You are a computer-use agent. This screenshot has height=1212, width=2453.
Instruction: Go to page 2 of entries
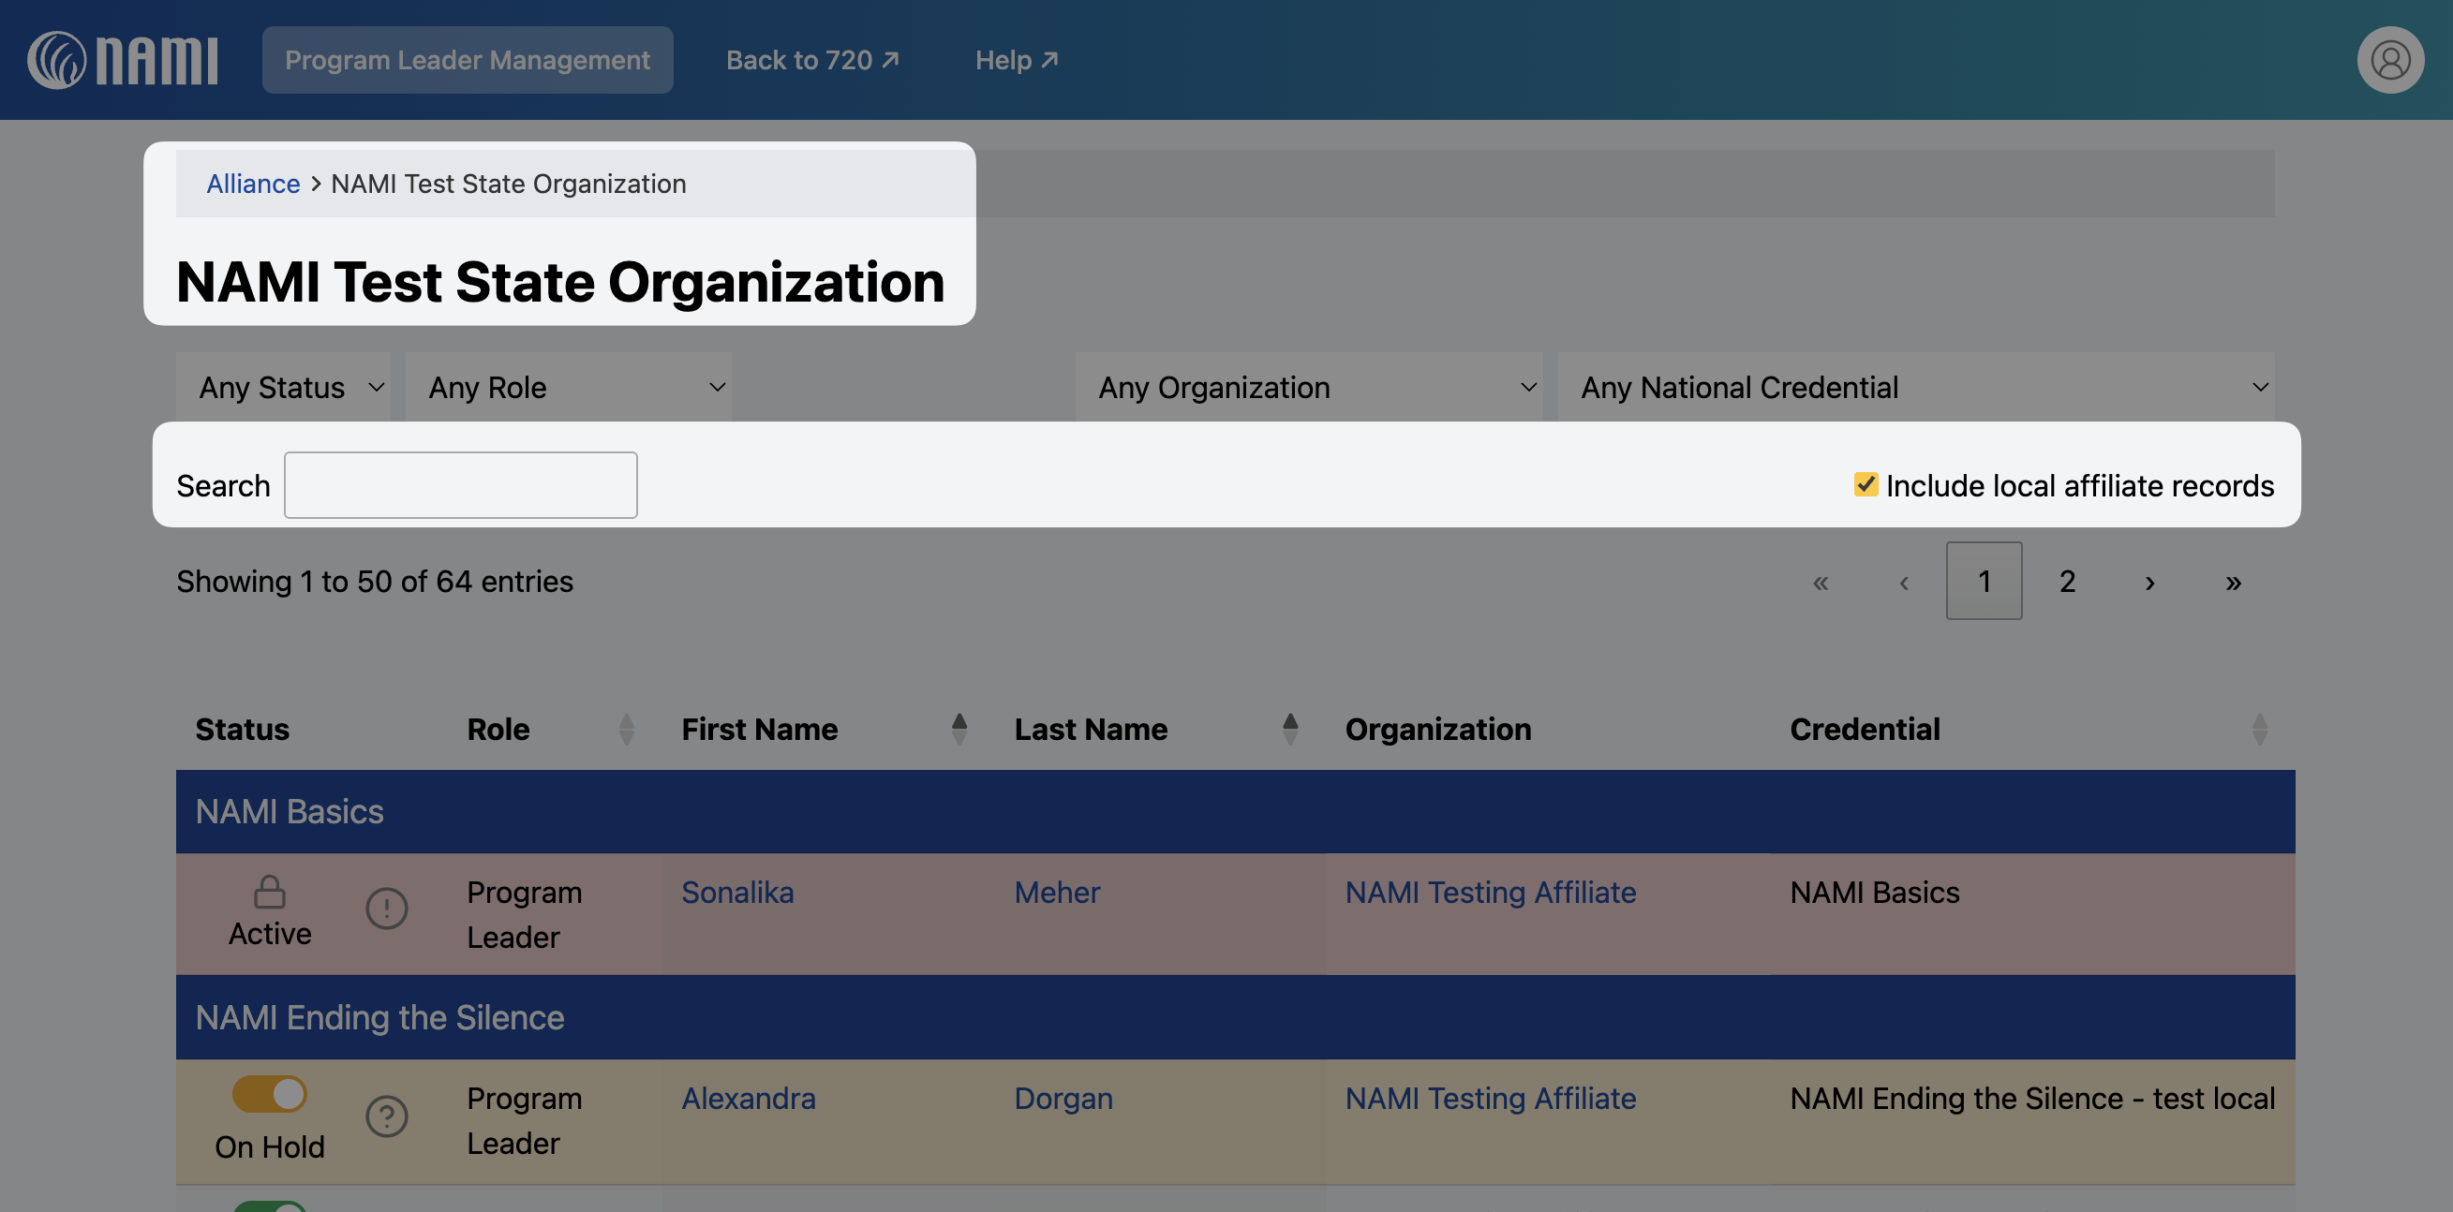[x=2066, y=581]
